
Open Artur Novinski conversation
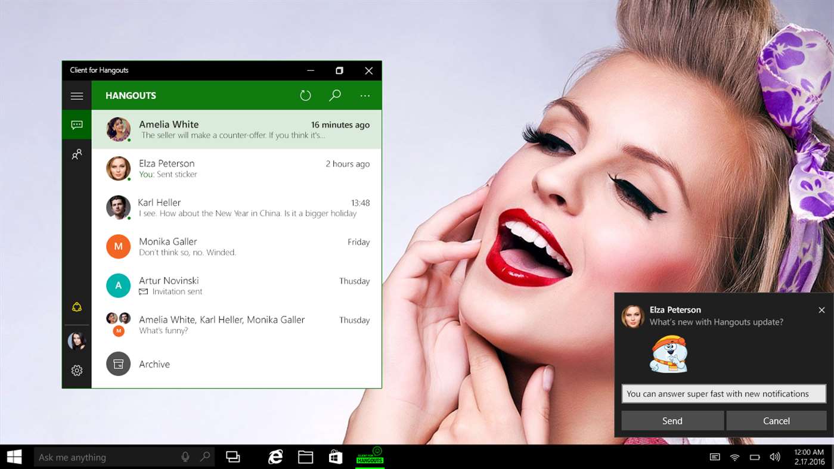(x=237, y=285)
